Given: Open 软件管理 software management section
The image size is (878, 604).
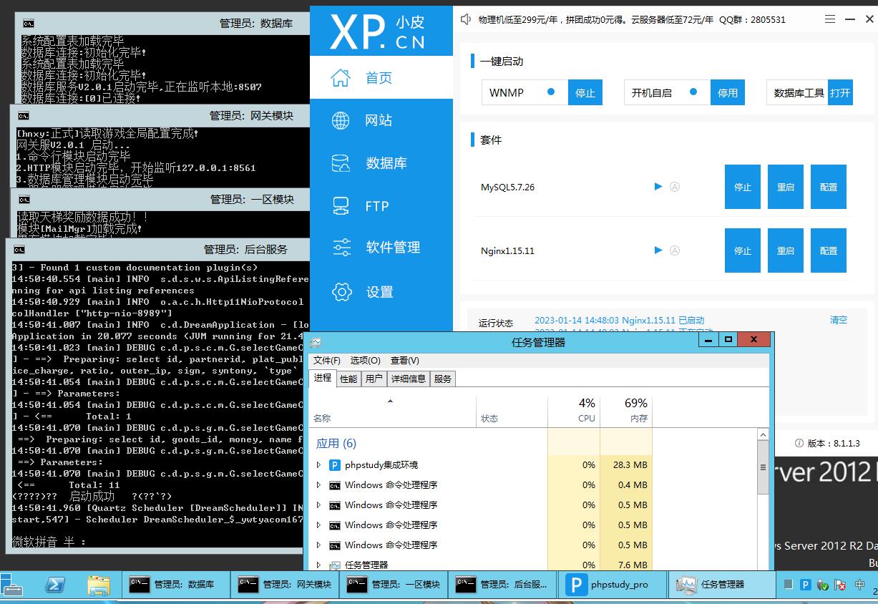Looking at the screenshot, I should [x=381, y=248].
